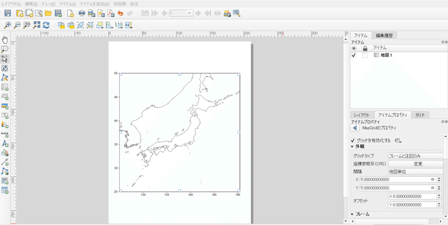Choose the Move item content tool
Screen dimensions: 448x225
point(5,68)
